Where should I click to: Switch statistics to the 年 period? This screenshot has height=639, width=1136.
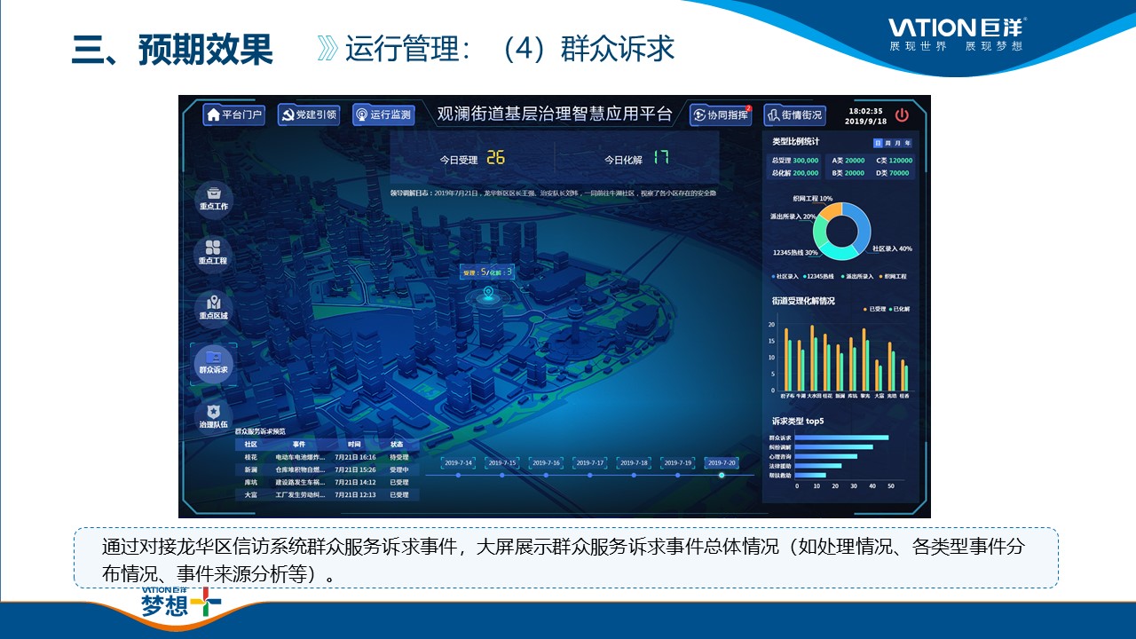[907, 142]
